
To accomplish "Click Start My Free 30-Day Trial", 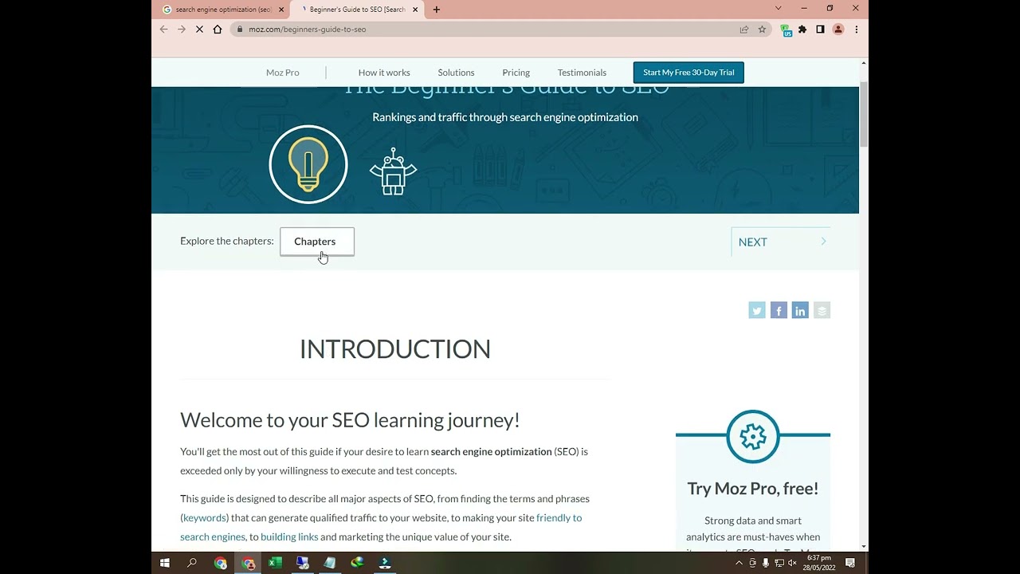I will (688, 73).
